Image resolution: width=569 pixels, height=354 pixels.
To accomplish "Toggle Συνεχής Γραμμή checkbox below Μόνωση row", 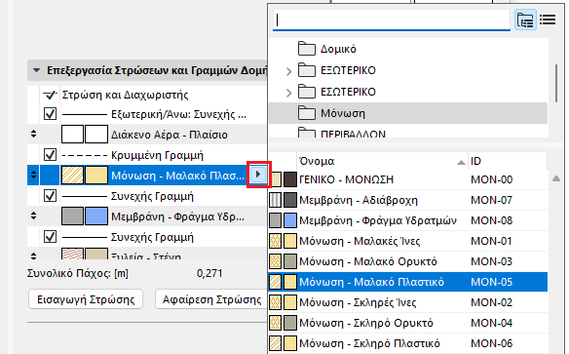I will (50, 196).
